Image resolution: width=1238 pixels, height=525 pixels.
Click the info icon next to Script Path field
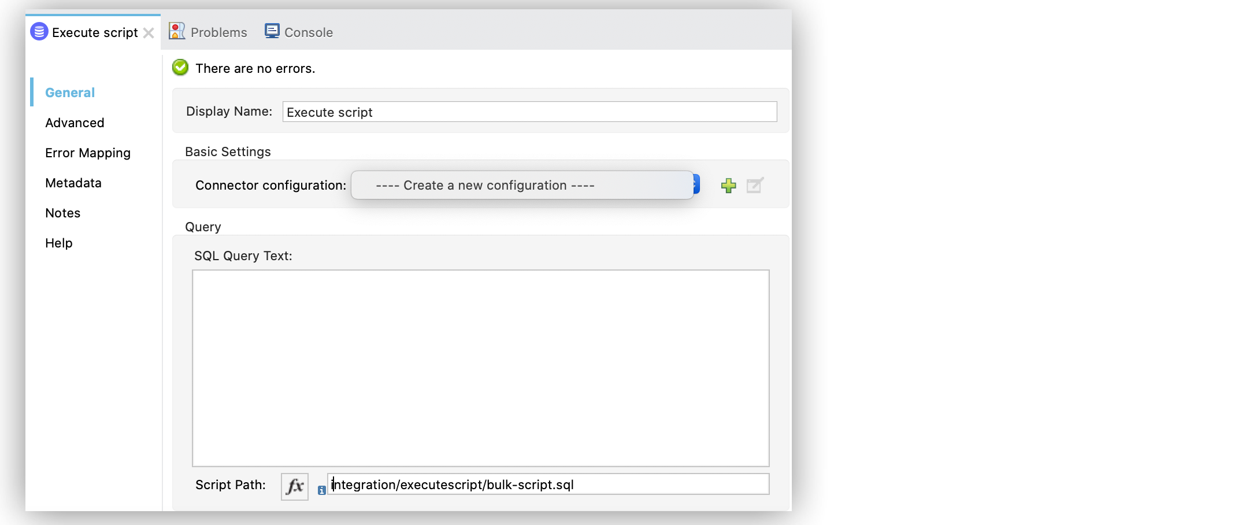[x=322, y=490]
